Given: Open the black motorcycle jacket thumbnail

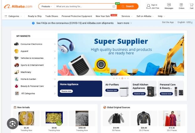Looking at the screenshot, I should (x=144, y=118).
